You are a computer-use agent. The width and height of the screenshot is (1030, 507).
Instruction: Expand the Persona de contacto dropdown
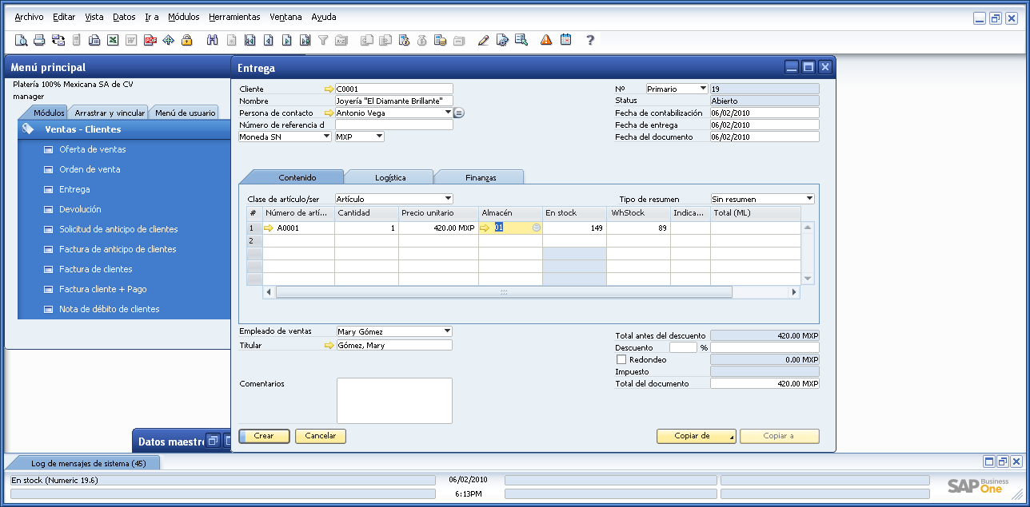[448, 113]
